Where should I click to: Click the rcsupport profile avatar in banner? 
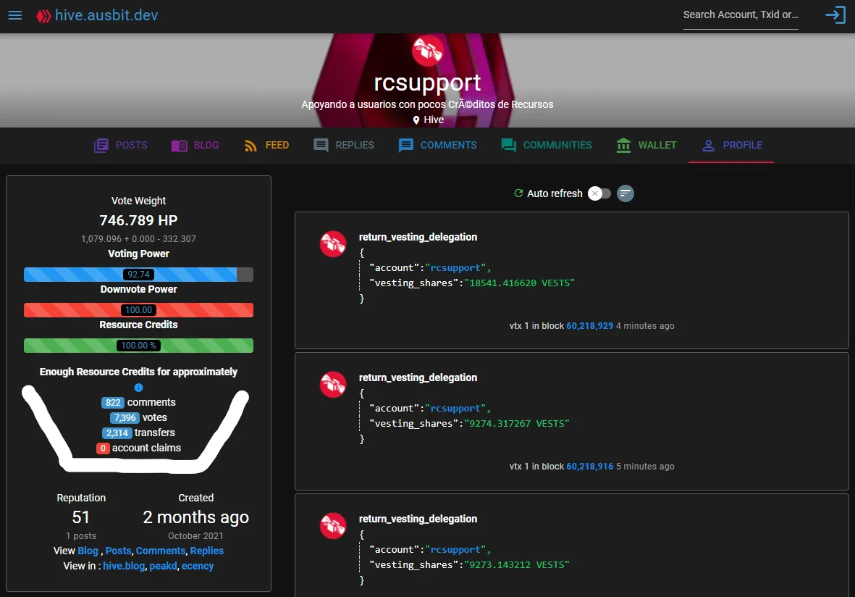pos(427,51)
